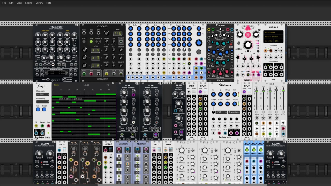Open the File menu
Image resolution: width=331 pixels, height=186 pixels.
pos(4,3)
